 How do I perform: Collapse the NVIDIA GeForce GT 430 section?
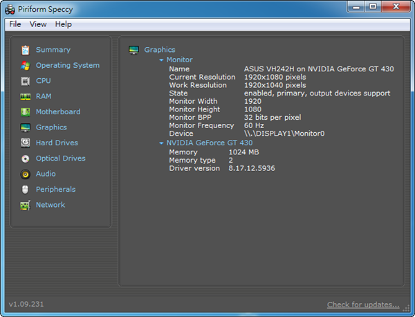point(162,143)
